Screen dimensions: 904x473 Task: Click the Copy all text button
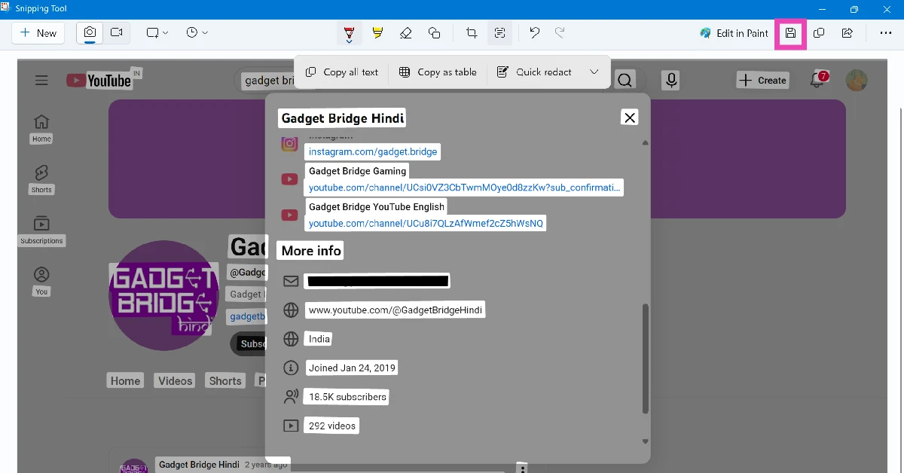[x=341, y=72]
